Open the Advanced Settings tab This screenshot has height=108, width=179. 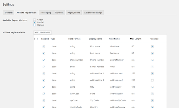(93, 13)
